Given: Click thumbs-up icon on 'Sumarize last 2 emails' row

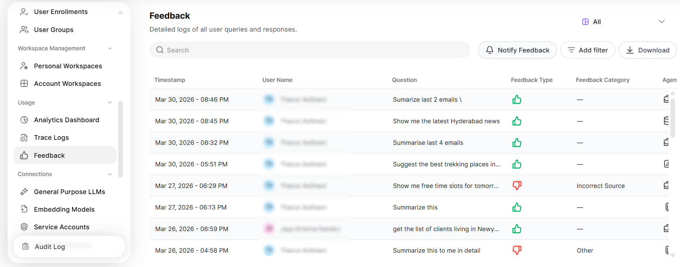Looking at the screenshot, I should point(517,100).
